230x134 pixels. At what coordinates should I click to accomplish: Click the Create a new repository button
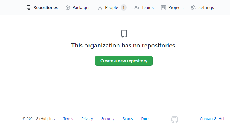click(124, 61)
